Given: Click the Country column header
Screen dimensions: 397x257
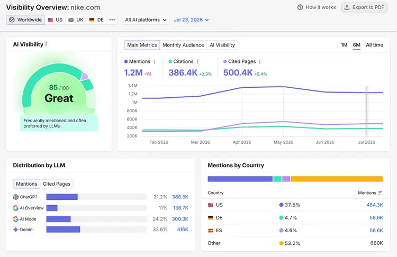Looking at the screenshot, I should coord(215,192).
